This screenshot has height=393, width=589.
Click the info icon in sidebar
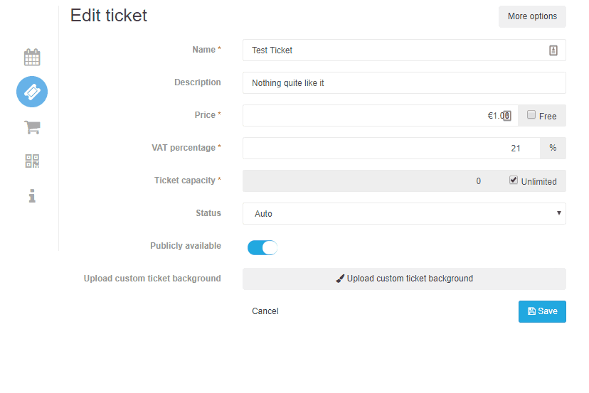(32, 195)
